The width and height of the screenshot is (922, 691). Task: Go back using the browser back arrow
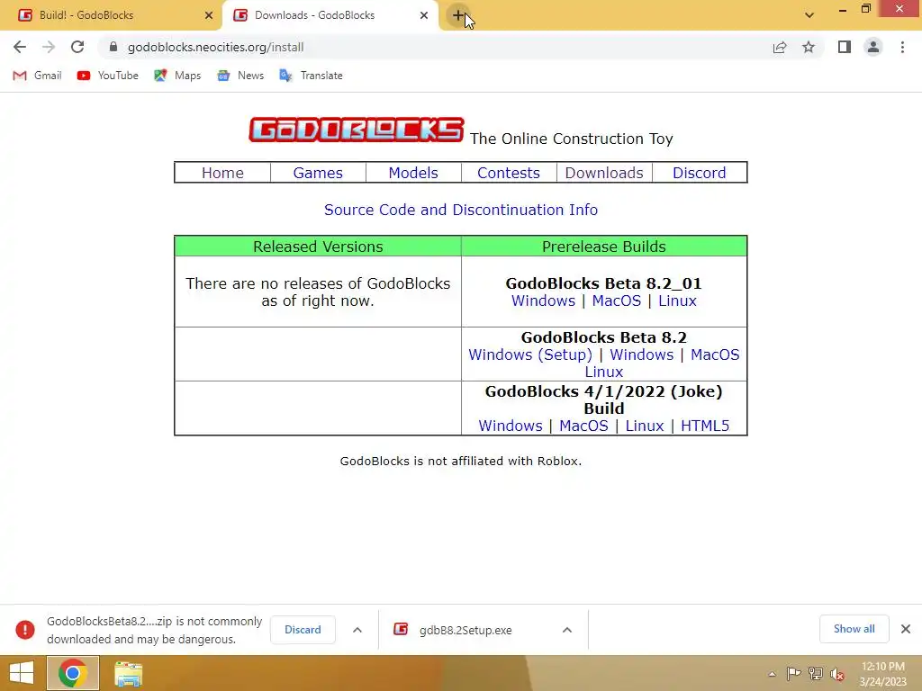tap(20, 47)
